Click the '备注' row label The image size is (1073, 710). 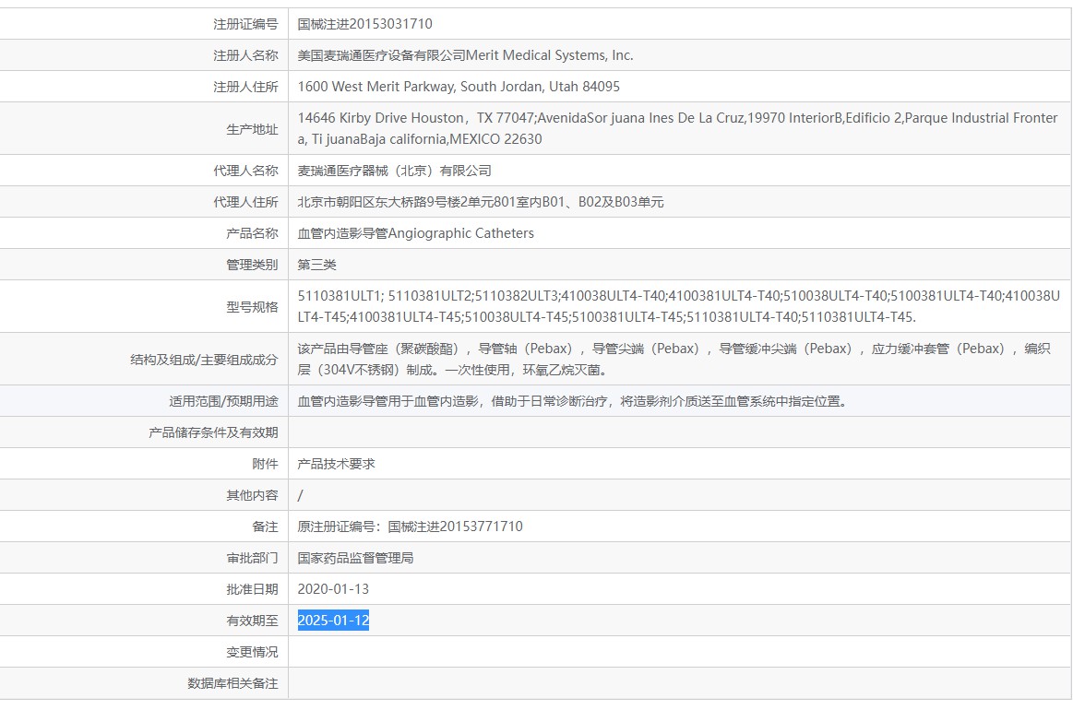pyautogui.click(x=265, y=527)
